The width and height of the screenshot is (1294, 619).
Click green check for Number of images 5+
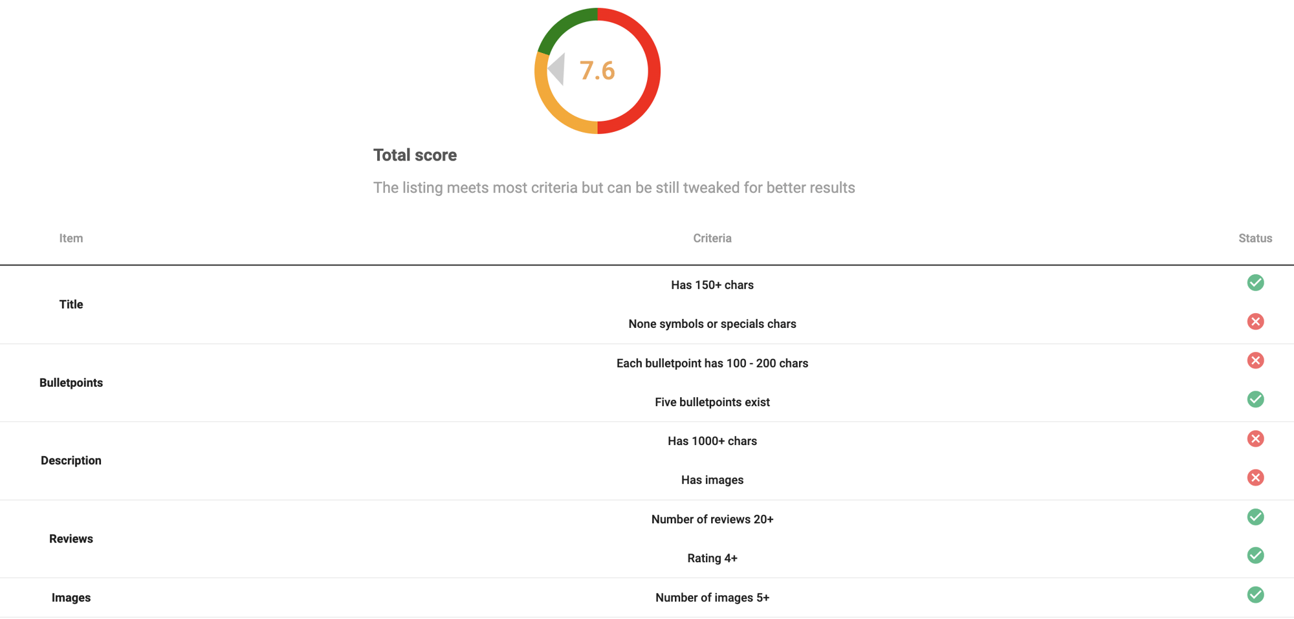click(1255, 595)
